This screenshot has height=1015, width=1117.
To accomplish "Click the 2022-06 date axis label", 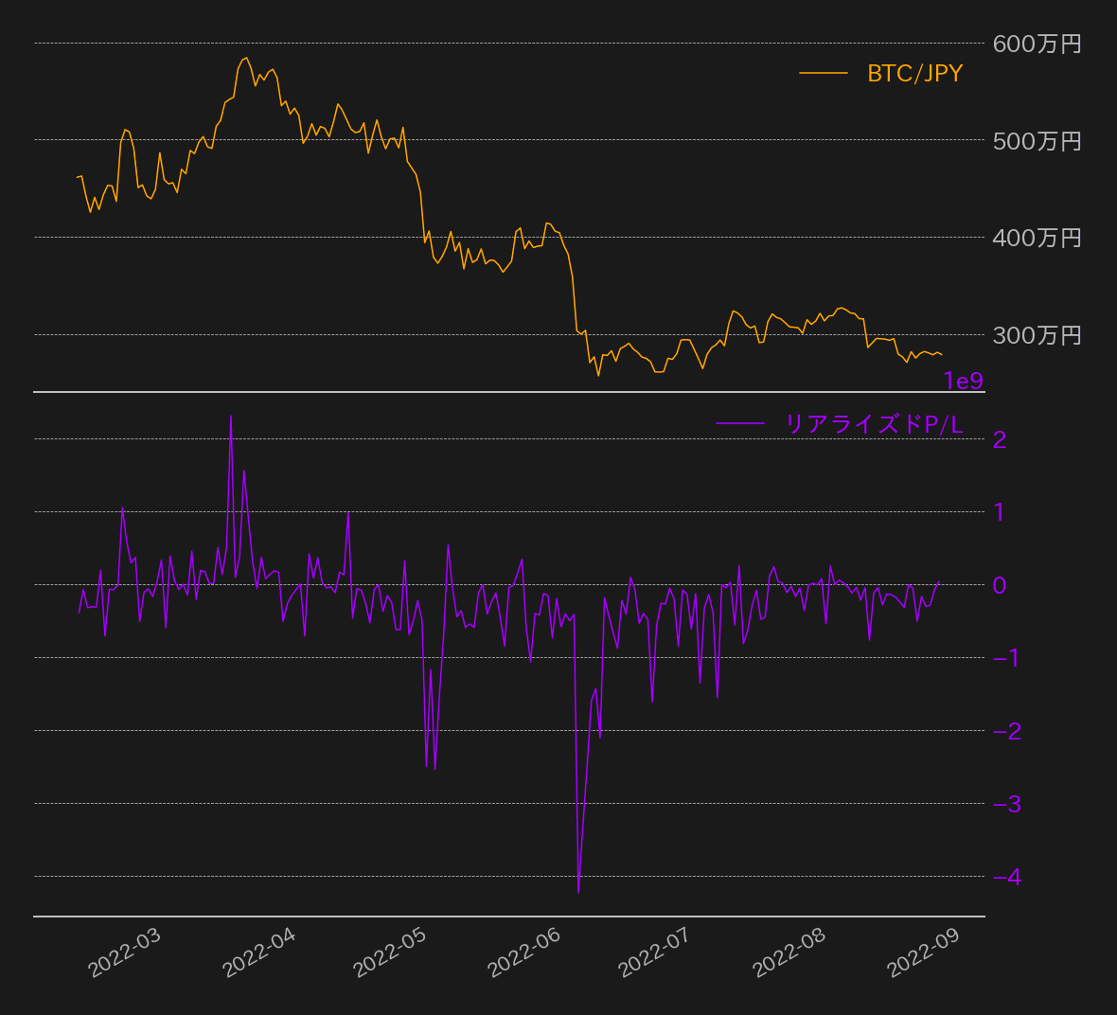I will [524, 953].
